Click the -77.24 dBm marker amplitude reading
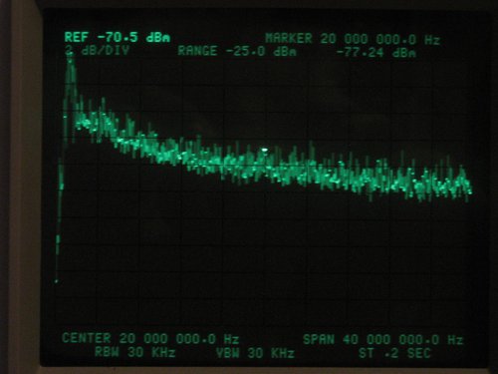The width and height of the screenshot is (498, 374). click(x=376, y=53)
